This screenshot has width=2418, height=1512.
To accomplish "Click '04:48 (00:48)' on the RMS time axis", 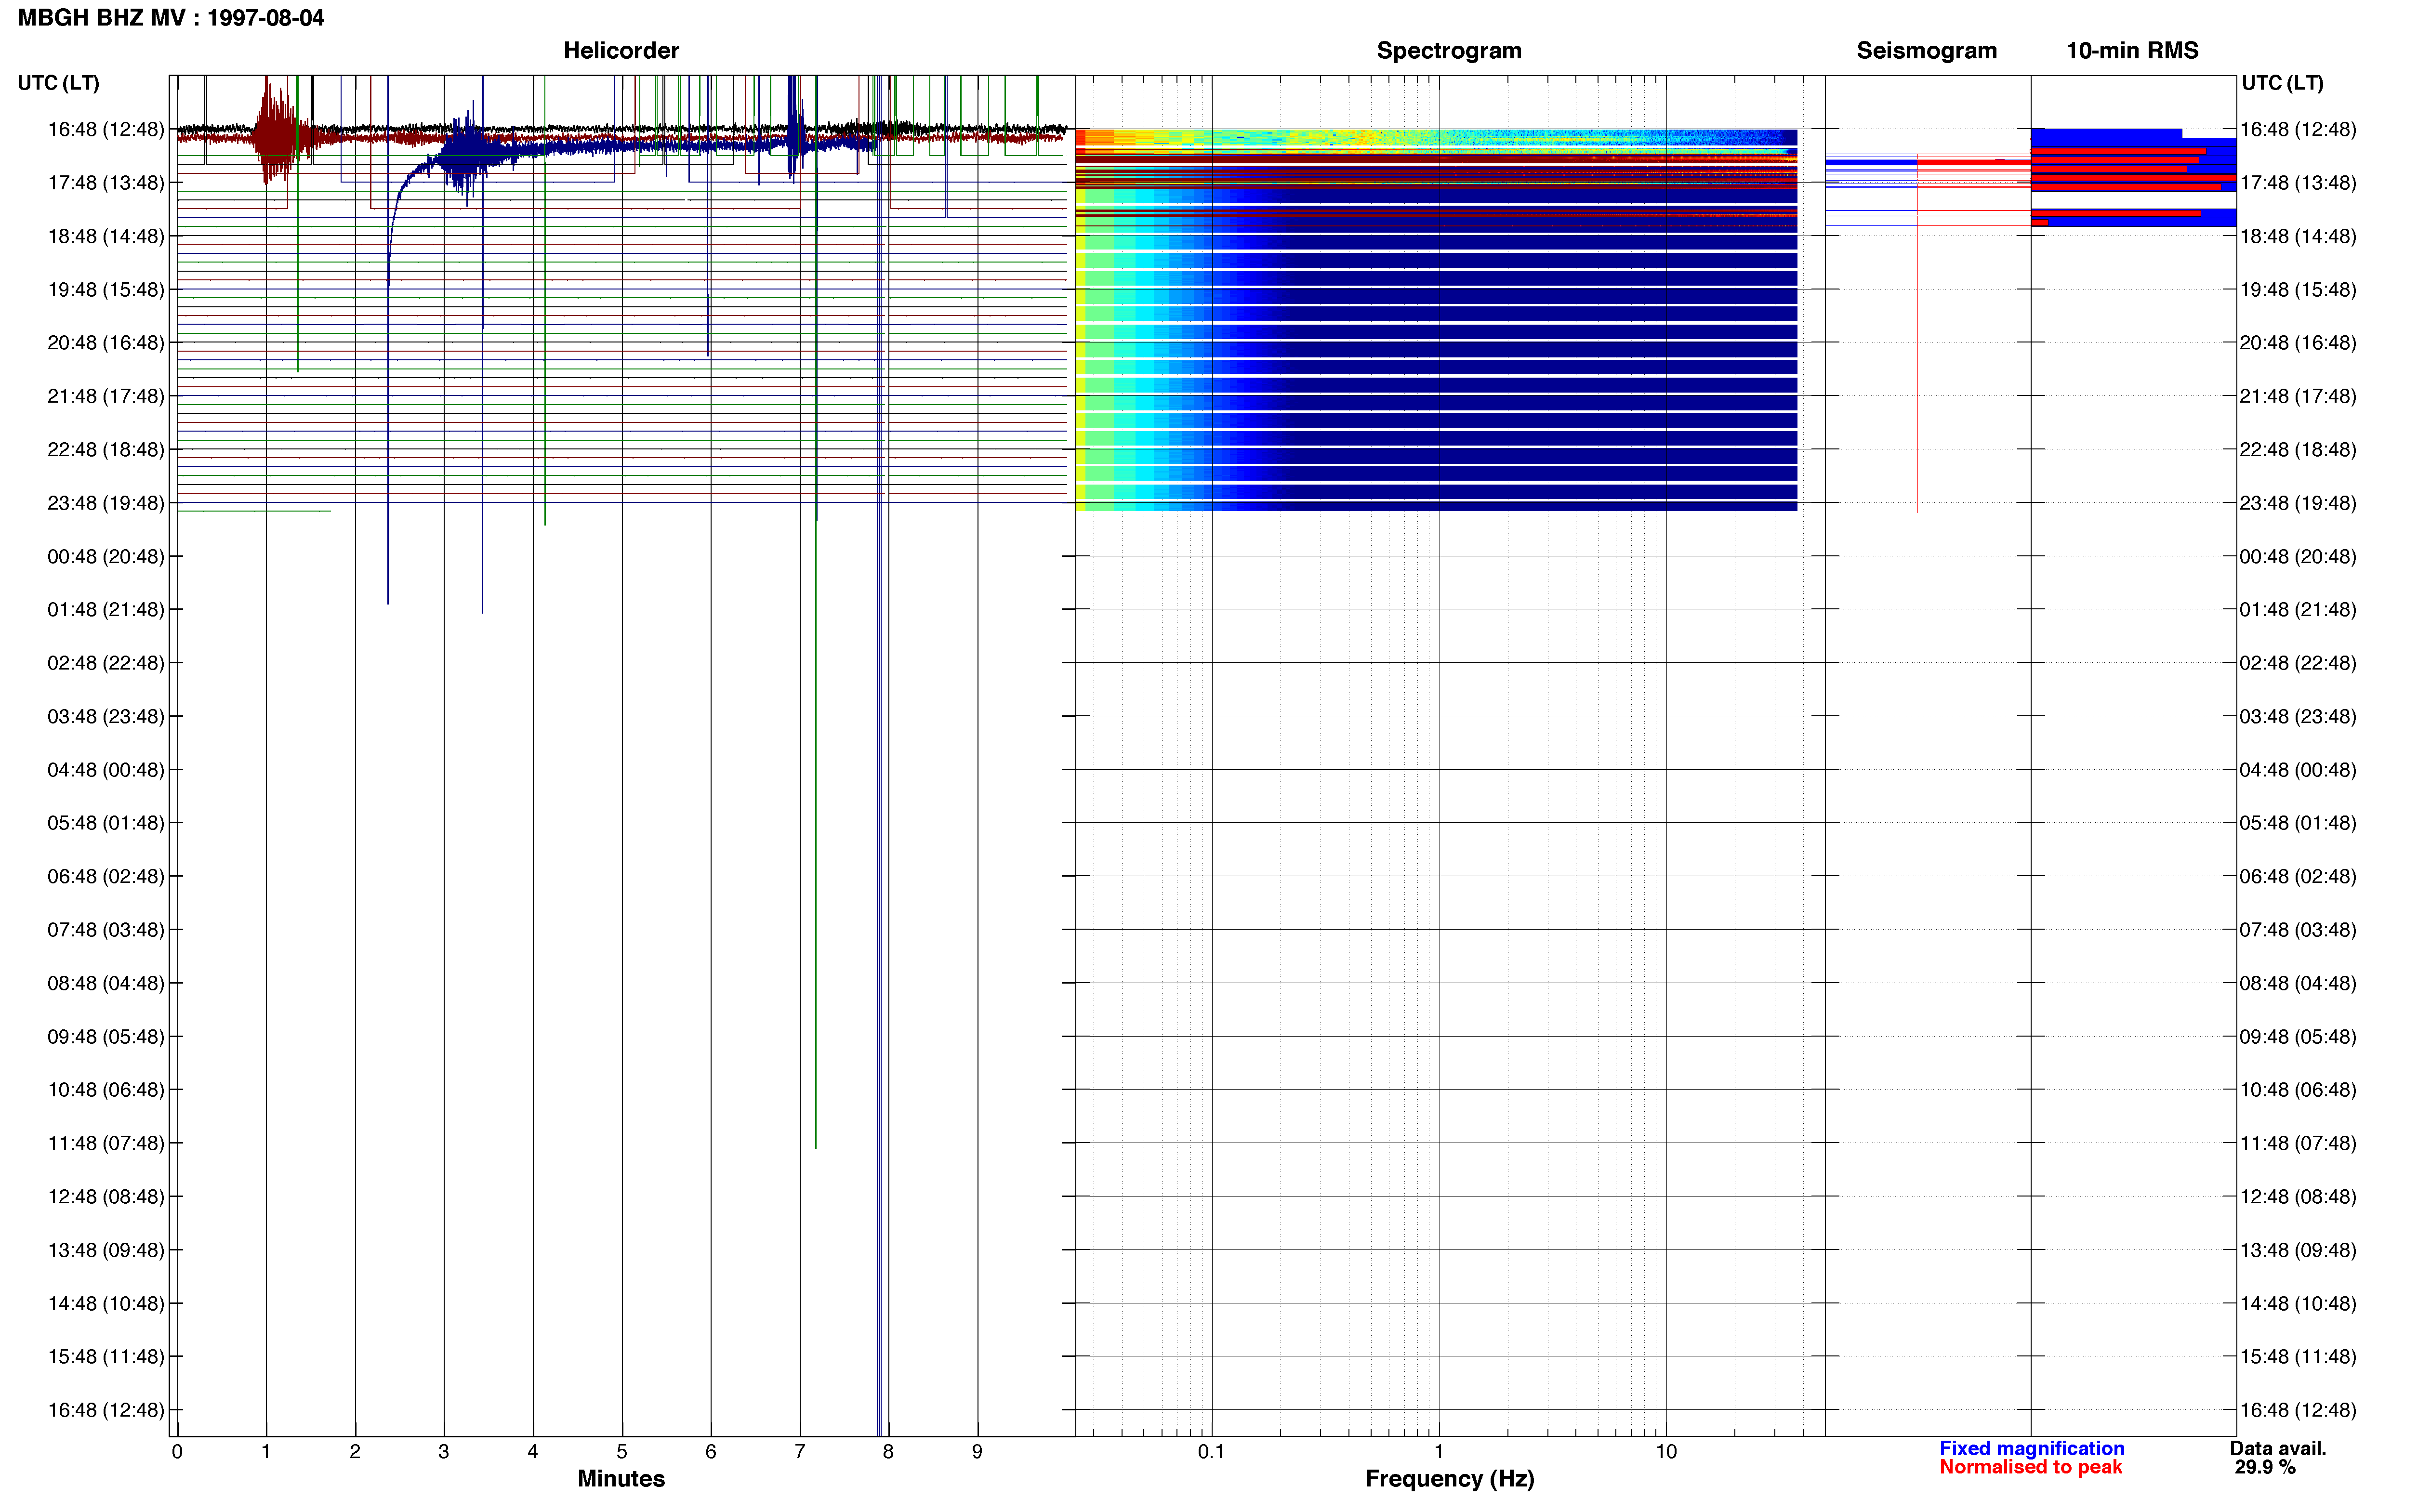I will pyautogui.click(x=2298, y=770).
